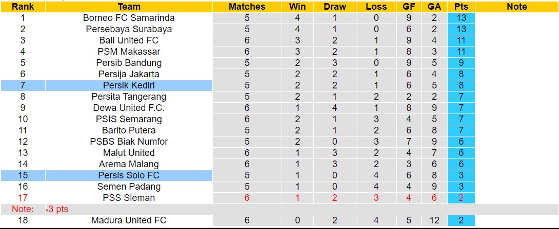Click the PSM Makassar team name
This screenshot has width=559, height=229.
point(129,52)
